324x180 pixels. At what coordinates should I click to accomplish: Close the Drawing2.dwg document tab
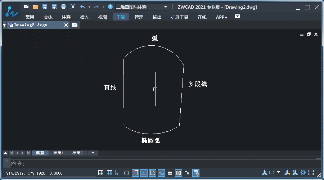66,25
